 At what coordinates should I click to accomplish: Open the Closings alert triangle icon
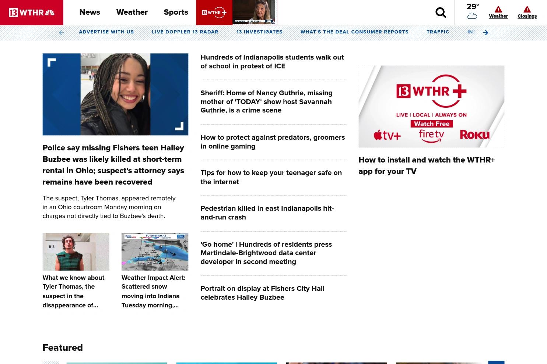(527, 9)
